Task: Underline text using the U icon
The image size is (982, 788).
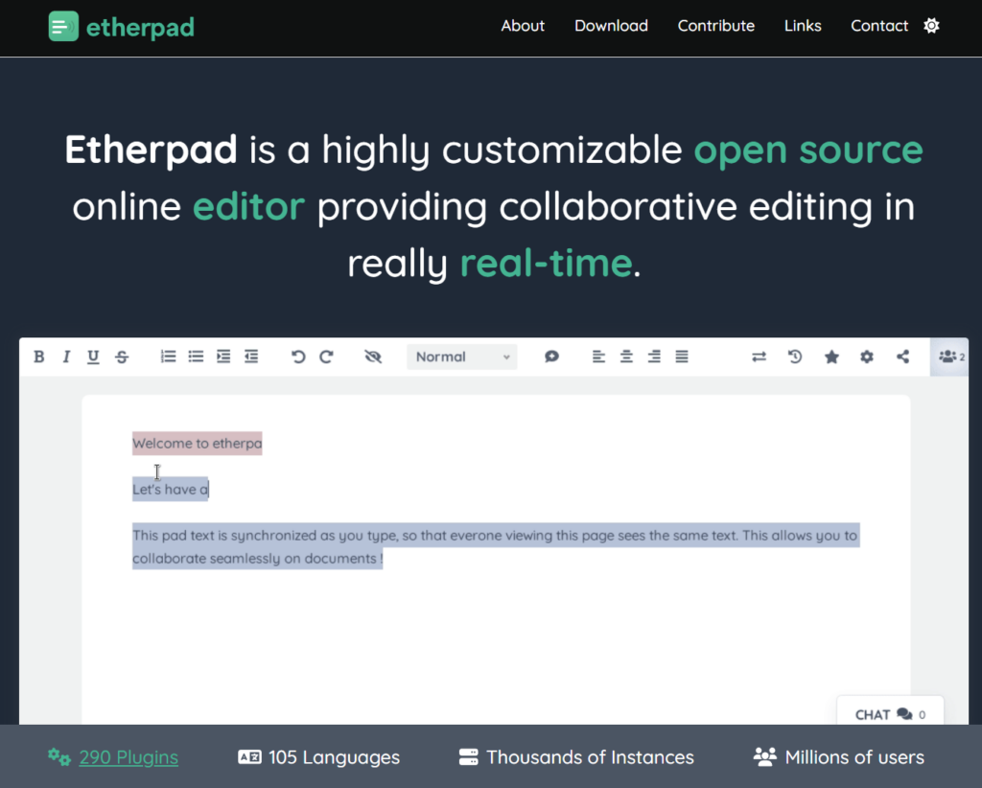Action: point(93,357)
